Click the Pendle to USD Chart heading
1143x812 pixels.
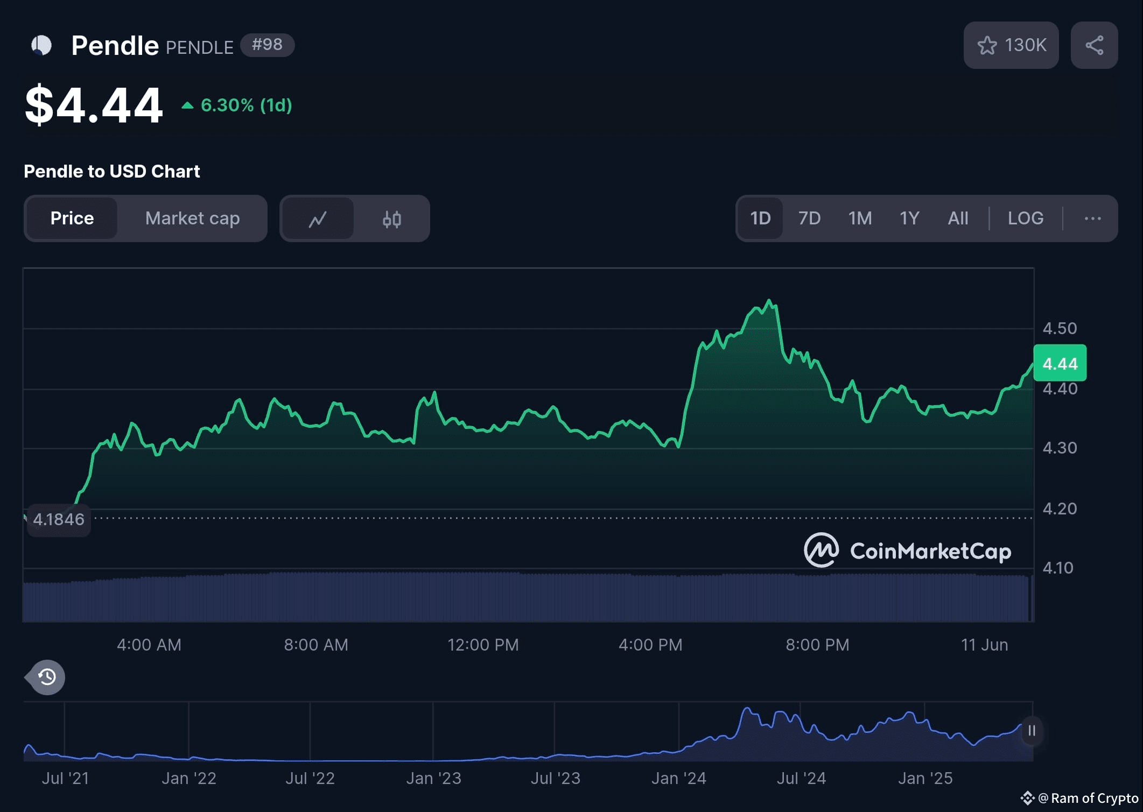111,171
